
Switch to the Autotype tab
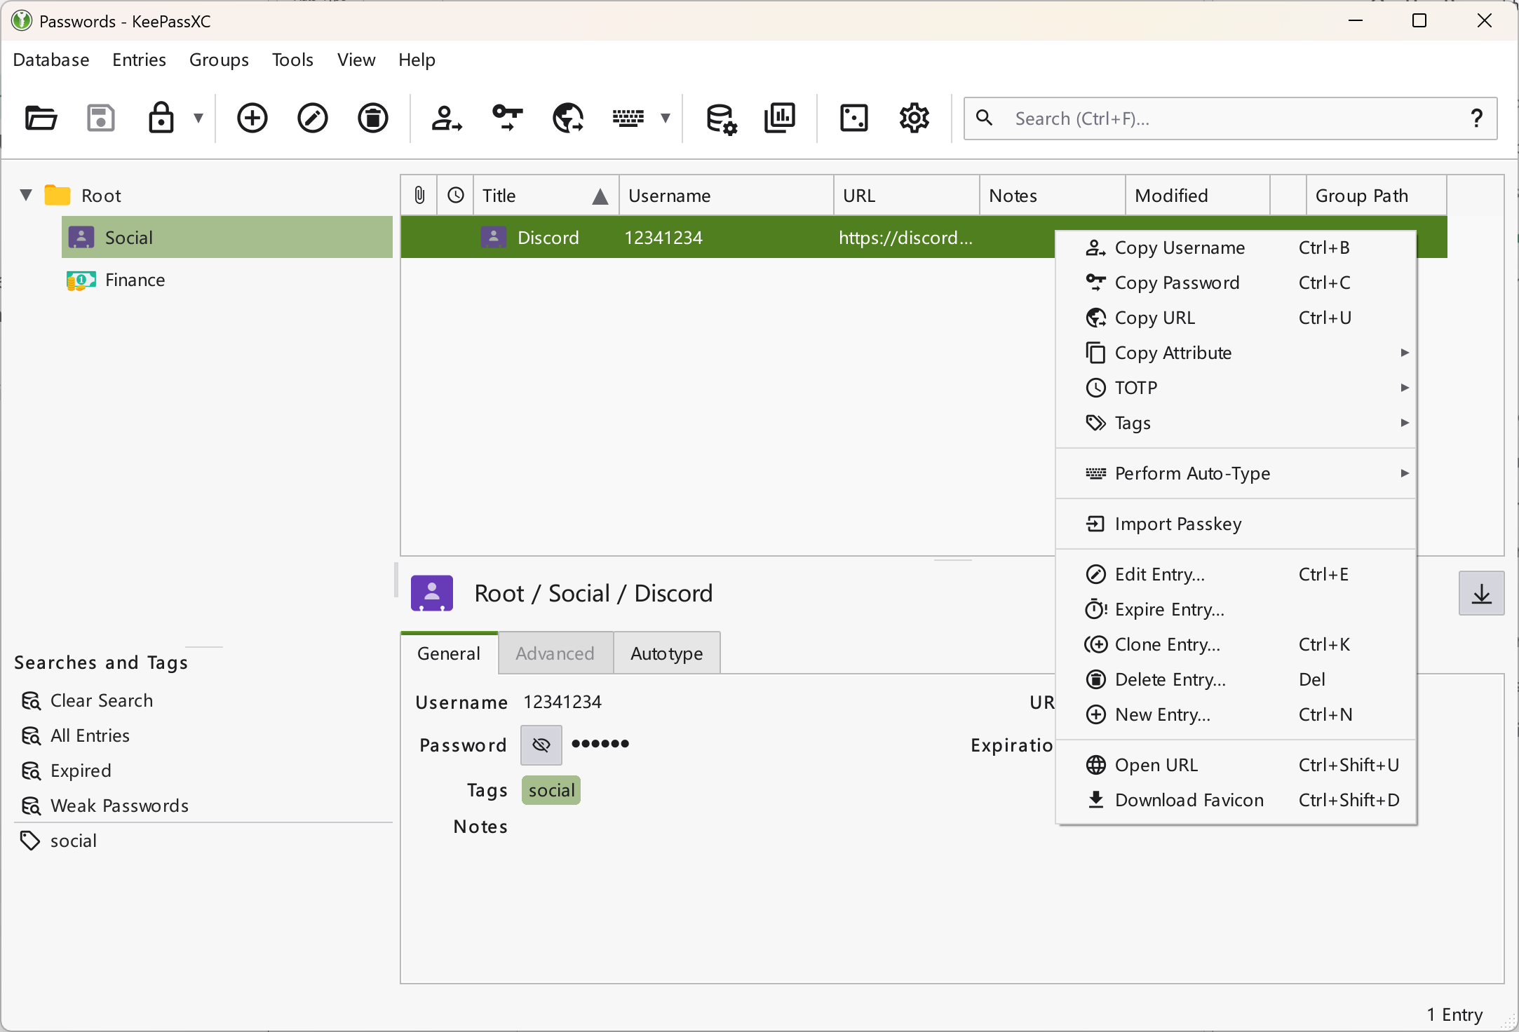pyautogui.click(x=666, y=653)
